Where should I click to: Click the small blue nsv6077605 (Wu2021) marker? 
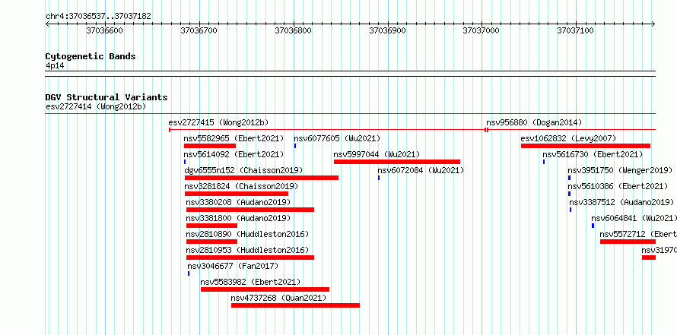pyautogui.click(x=295, y=146)
